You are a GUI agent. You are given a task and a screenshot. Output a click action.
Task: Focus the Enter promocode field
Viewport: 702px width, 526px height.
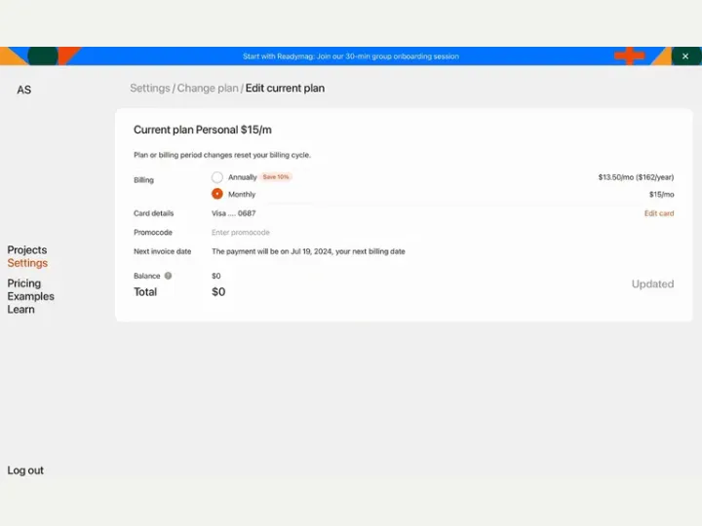tap(241, 233)
